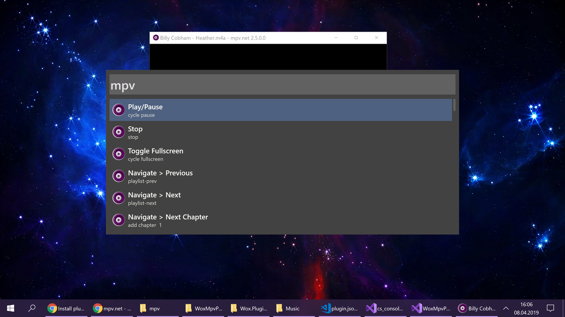Open the taskbar clock and calendar
Image resolution: width=565 pixels, height=317 pixels.
point(526,308)
